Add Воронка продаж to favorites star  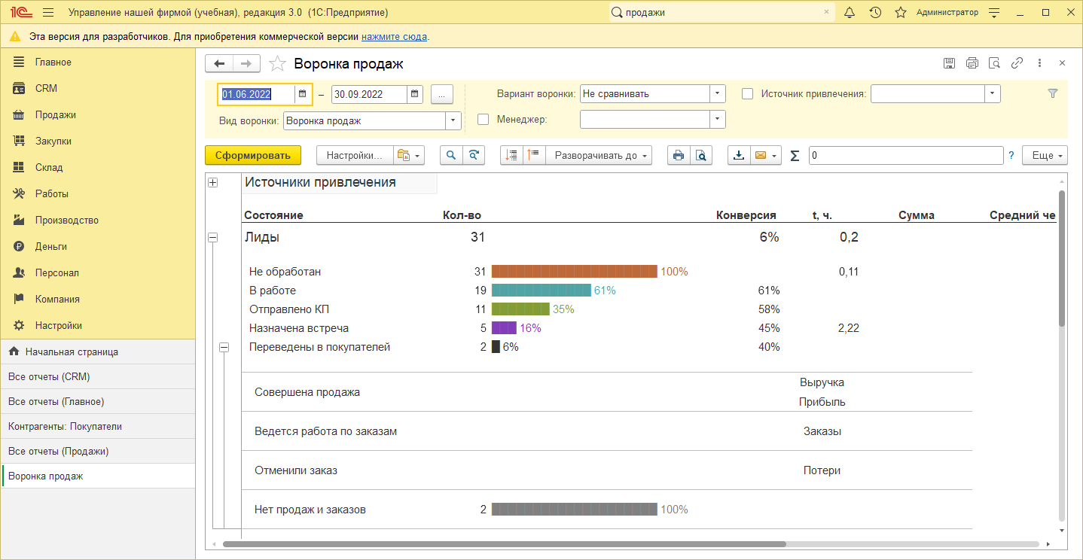coord(277,64)
